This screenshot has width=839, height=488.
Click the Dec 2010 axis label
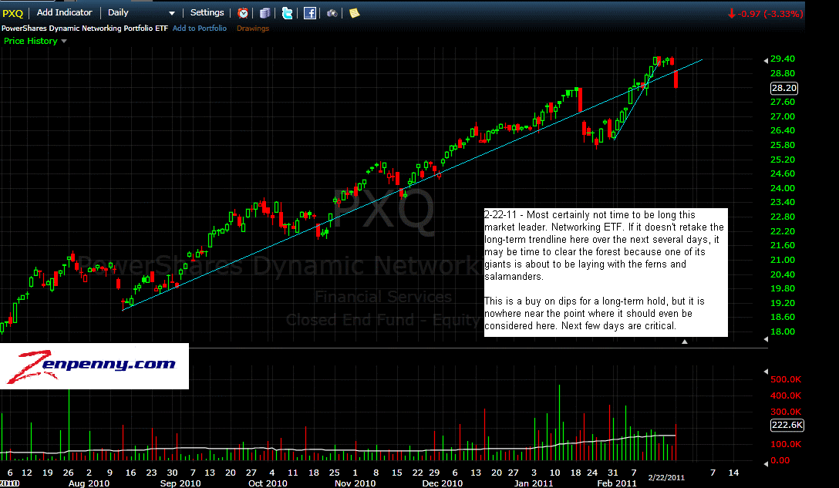click(442, 483)
